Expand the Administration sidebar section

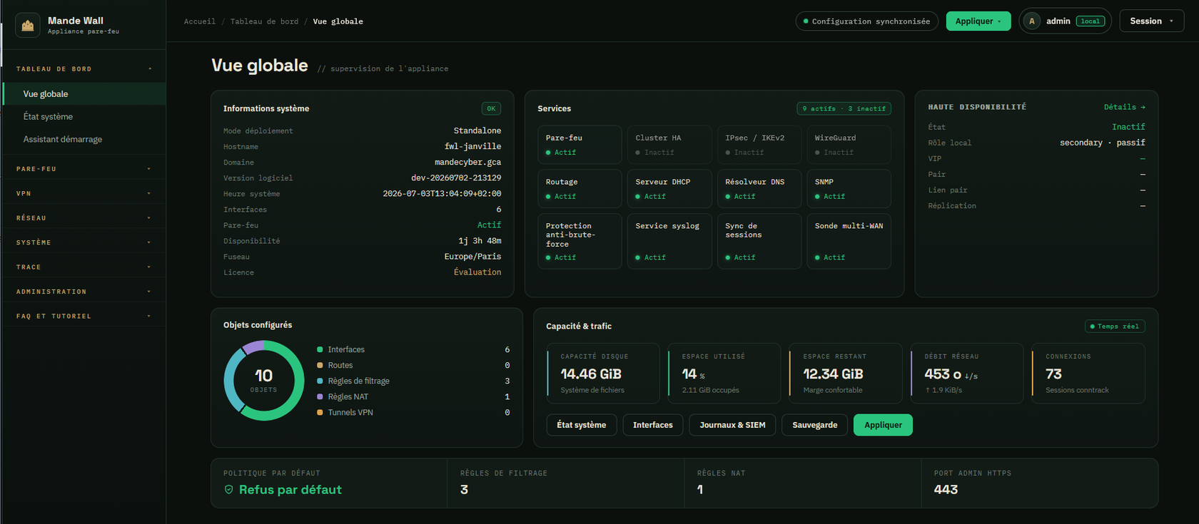click(84, 292)
